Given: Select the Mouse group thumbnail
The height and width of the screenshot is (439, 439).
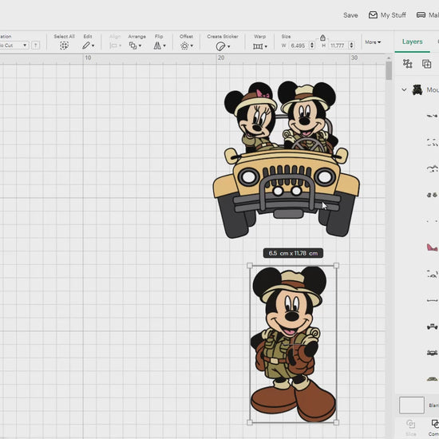Looking at the screenshot, I should pos(417,89).
